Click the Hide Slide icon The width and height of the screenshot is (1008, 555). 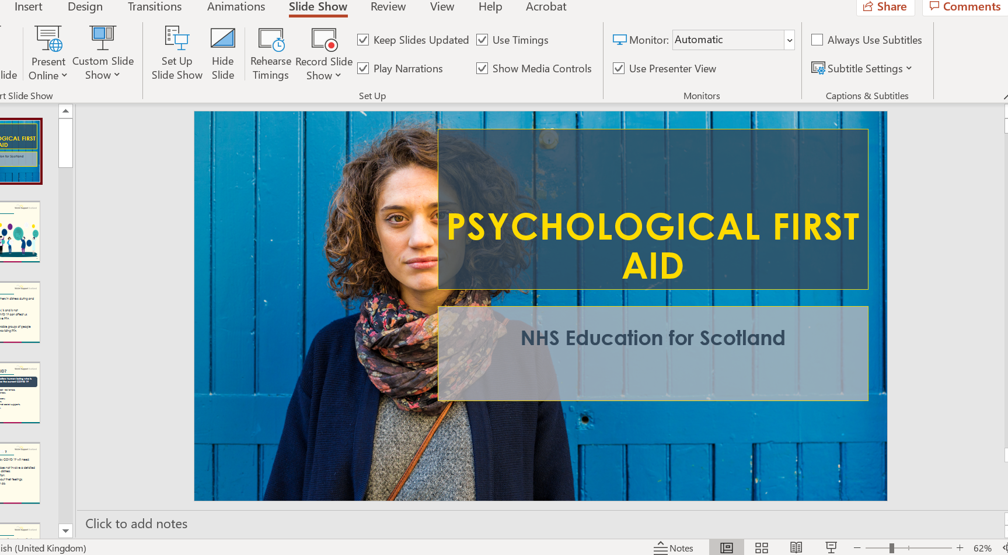[x=222, y=38]
